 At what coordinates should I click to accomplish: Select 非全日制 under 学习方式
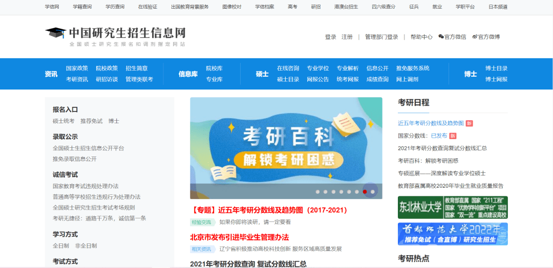click(x=86, y=245)
